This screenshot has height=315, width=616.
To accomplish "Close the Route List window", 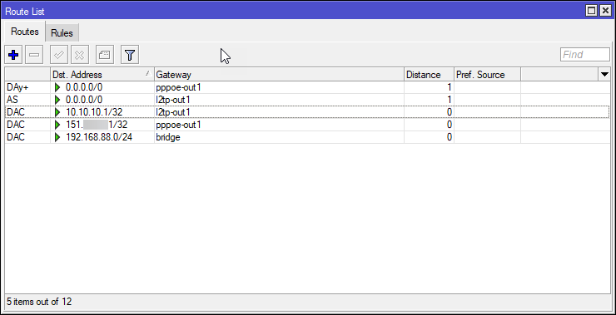I will tap(605, 11).
